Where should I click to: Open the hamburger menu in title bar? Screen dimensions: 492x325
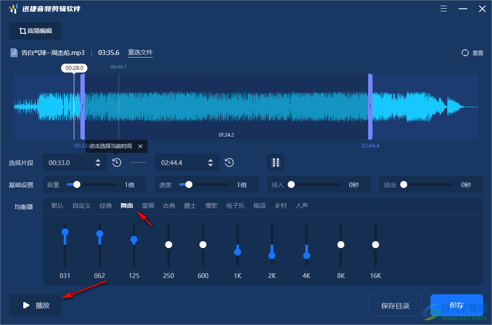444,9
